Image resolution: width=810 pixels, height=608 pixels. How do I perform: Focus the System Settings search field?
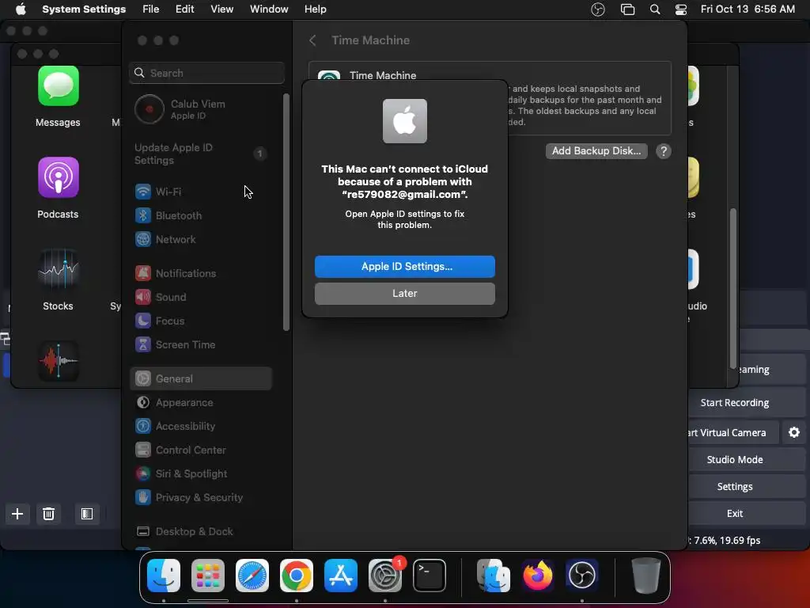[x=206, y=73]
